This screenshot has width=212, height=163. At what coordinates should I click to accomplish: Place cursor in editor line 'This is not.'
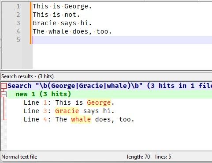tap(56, 15)
